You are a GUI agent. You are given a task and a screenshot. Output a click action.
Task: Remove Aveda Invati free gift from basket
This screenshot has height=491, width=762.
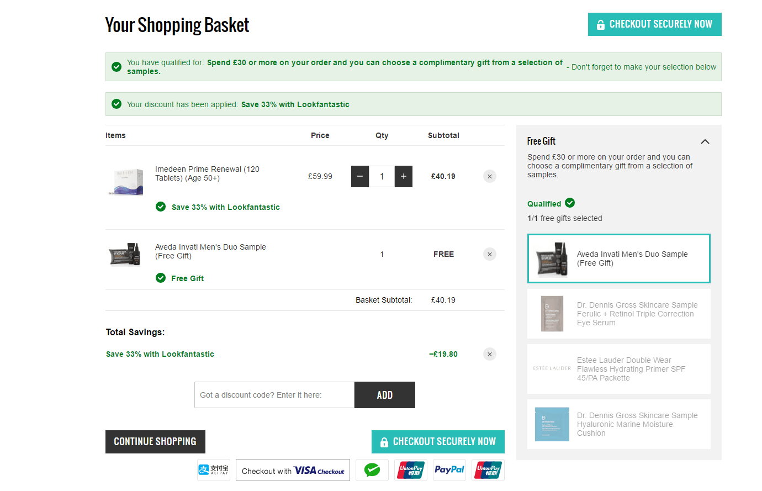[x=490, y=255]
